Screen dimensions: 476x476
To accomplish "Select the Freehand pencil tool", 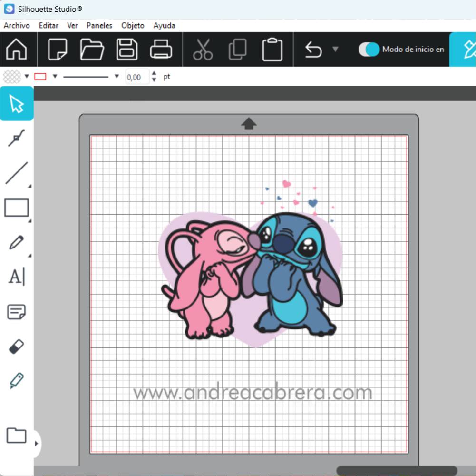I will tap(17, 242).
